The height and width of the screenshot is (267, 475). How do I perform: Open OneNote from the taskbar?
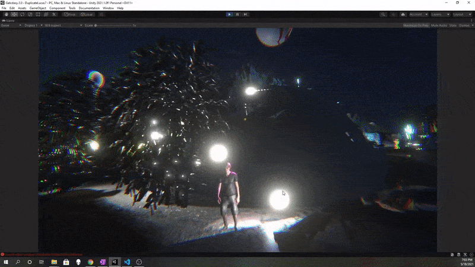click(x=102, y=262)
